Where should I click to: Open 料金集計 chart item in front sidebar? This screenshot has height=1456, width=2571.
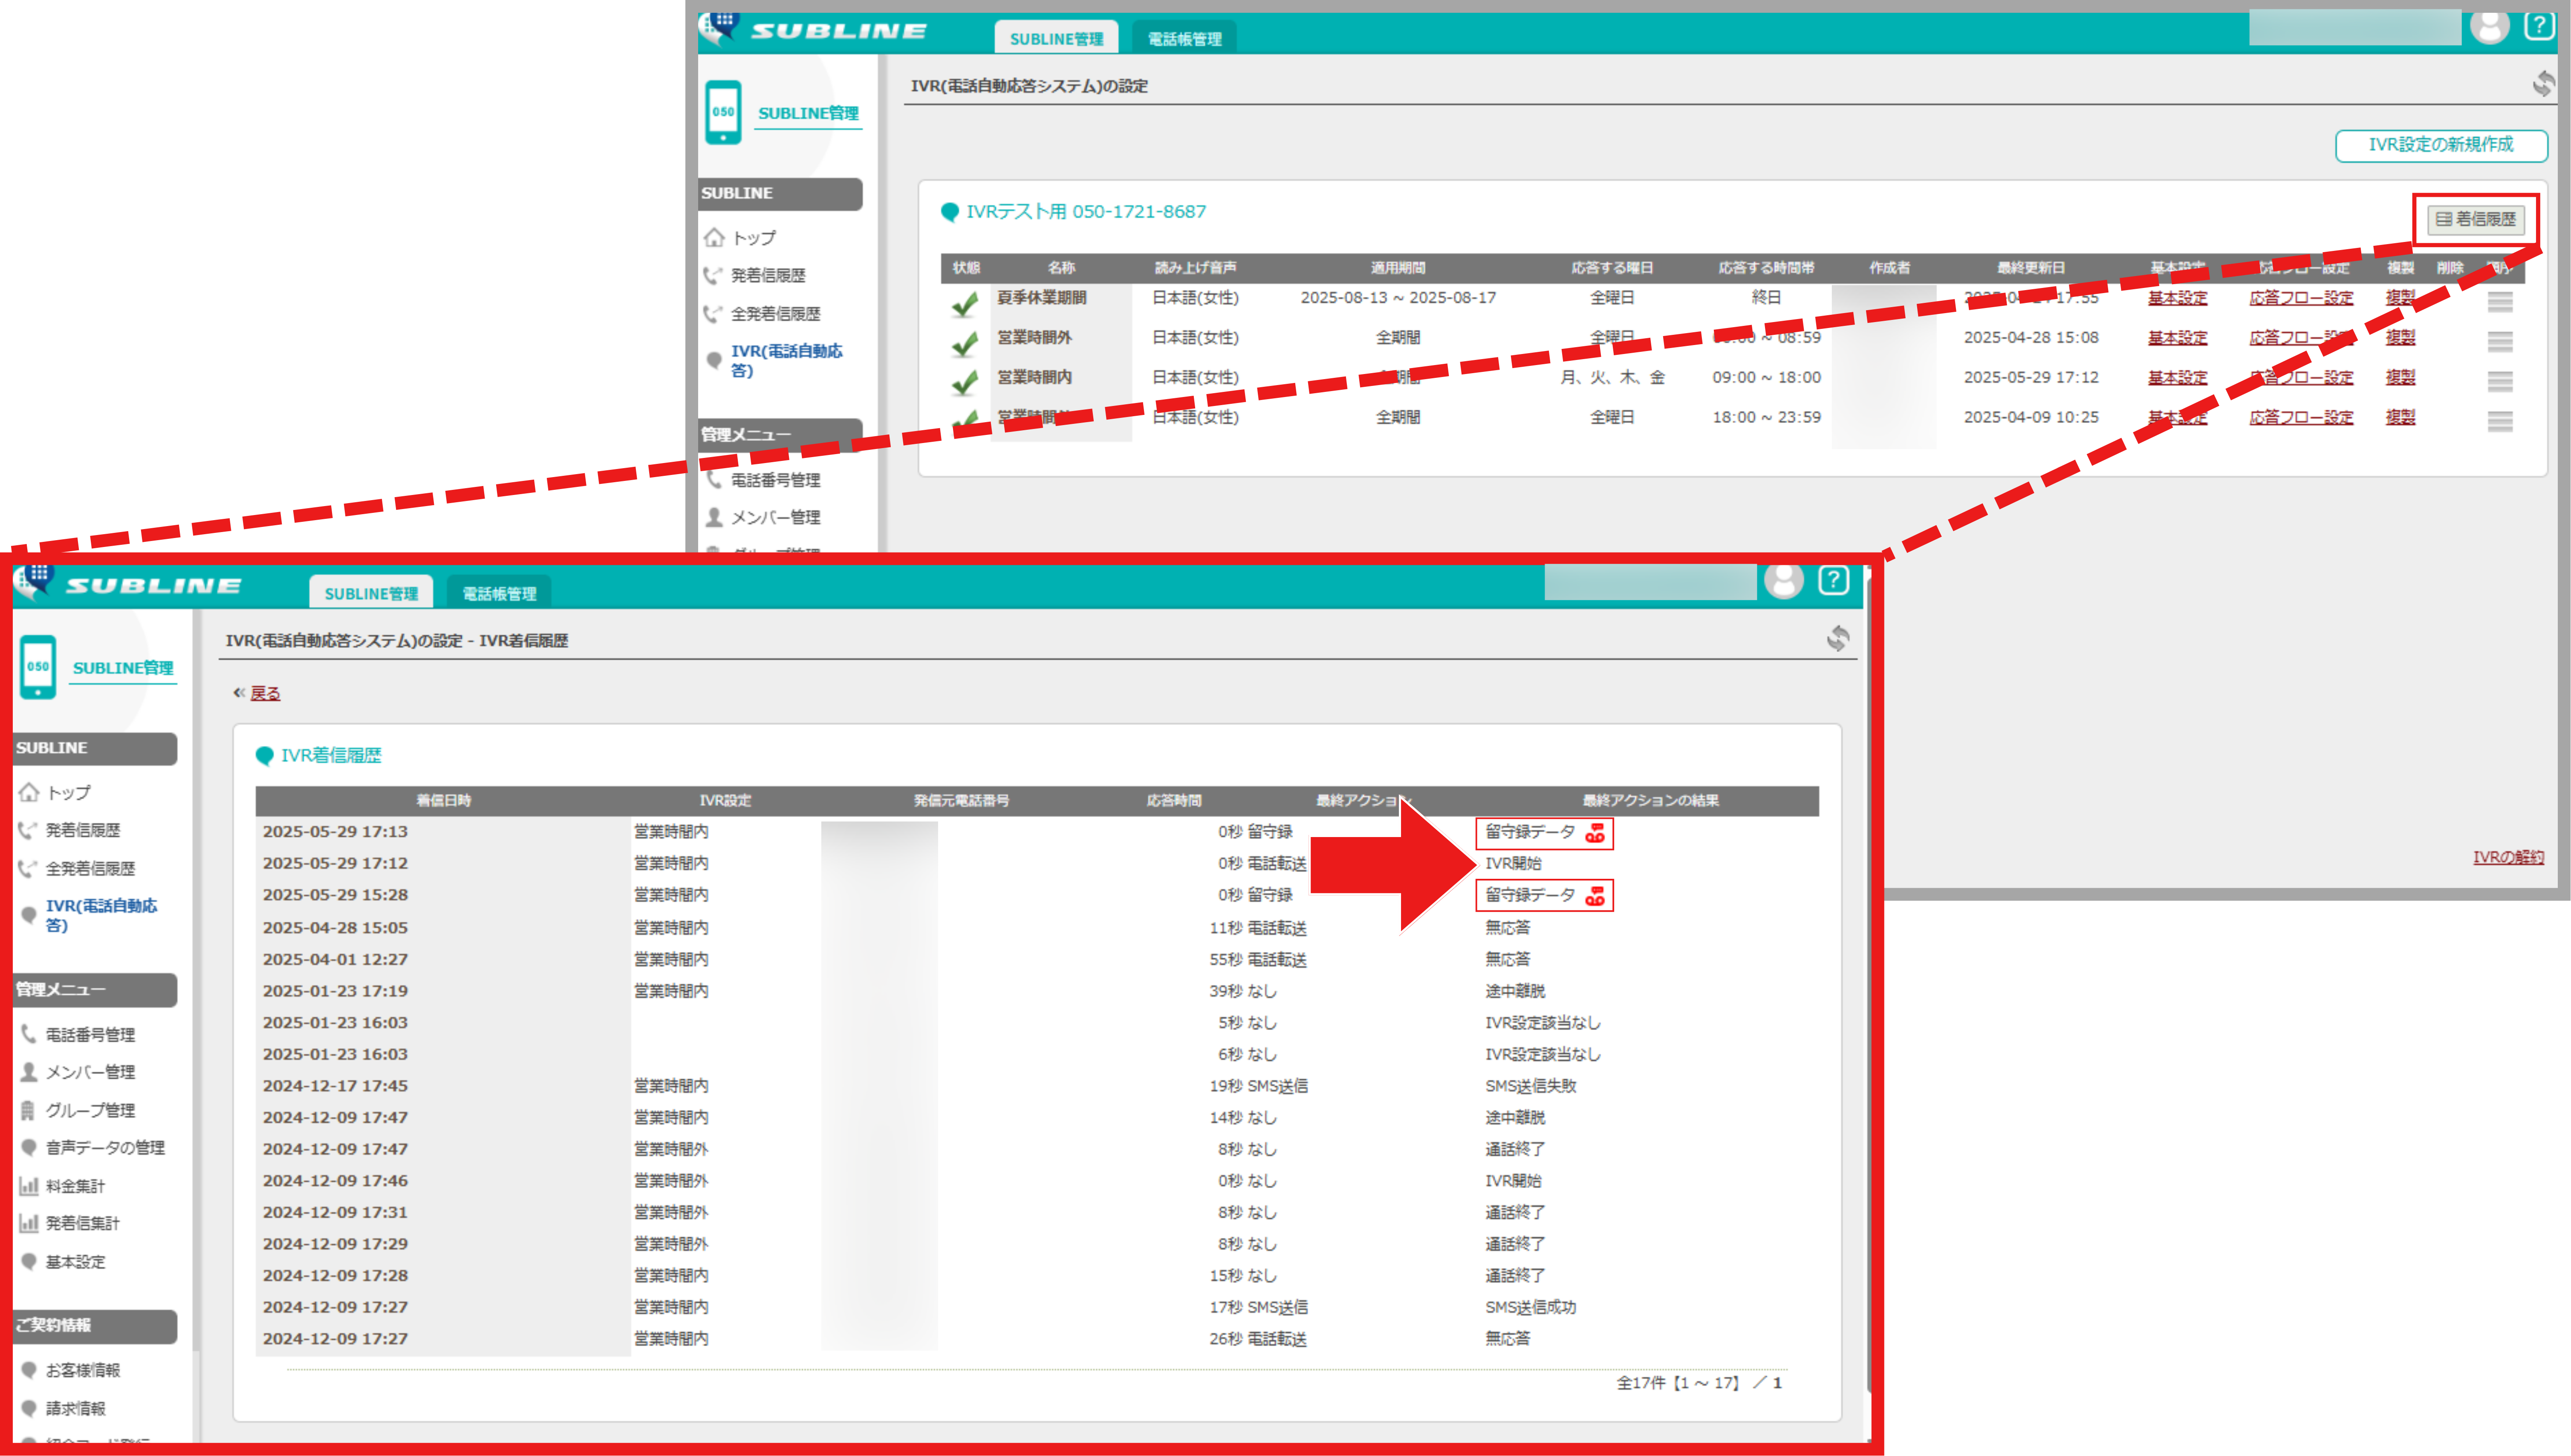[62, 1186]
